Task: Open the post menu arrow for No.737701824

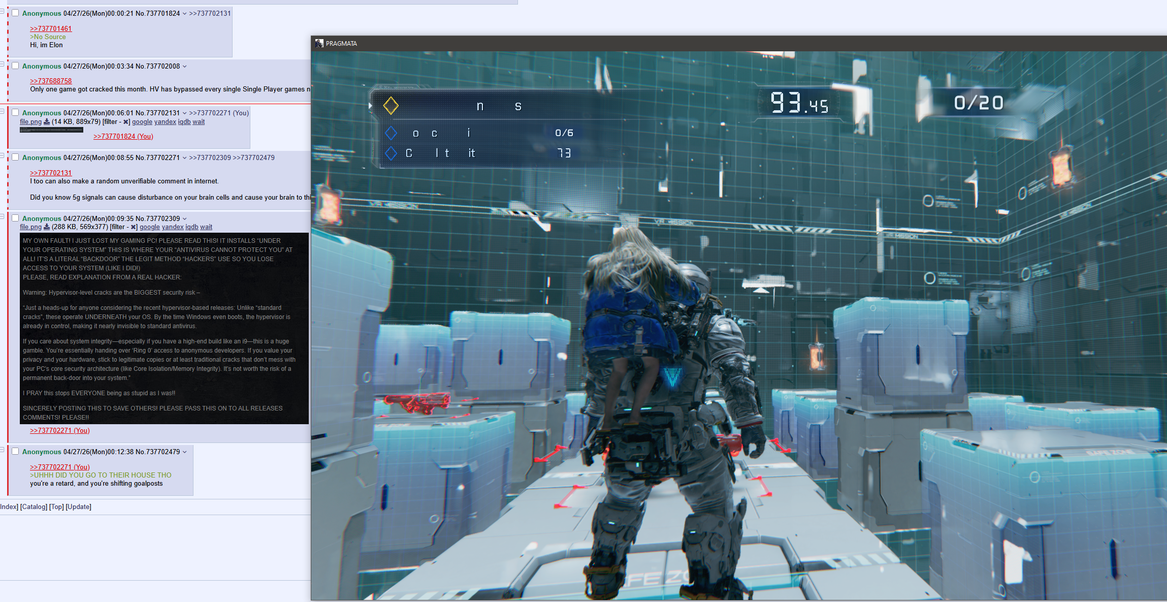Action: [x=184, y=14]
